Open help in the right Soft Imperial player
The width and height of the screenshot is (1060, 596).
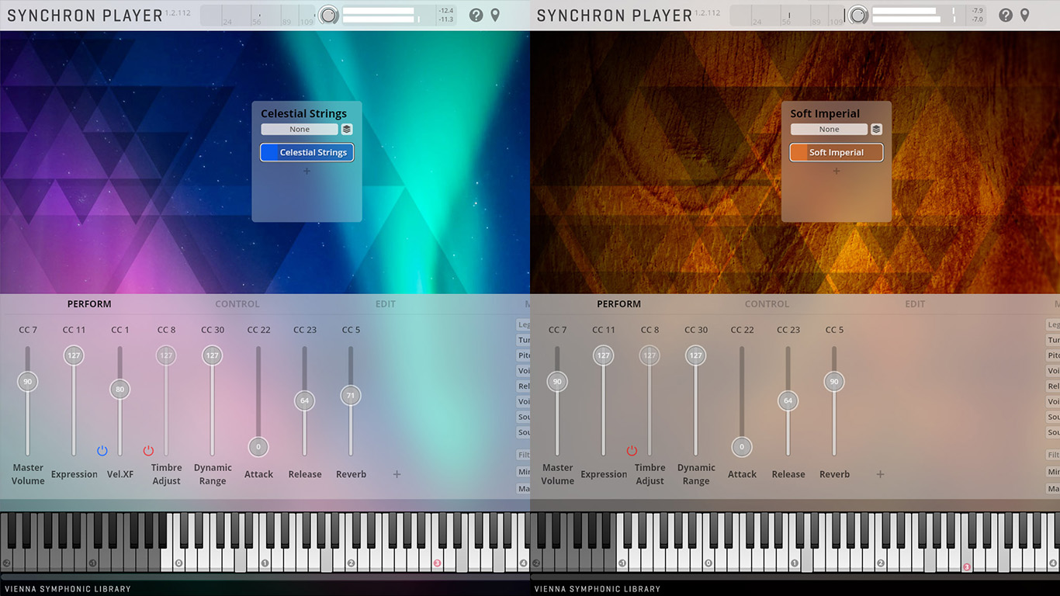[x=1006, y=16]
